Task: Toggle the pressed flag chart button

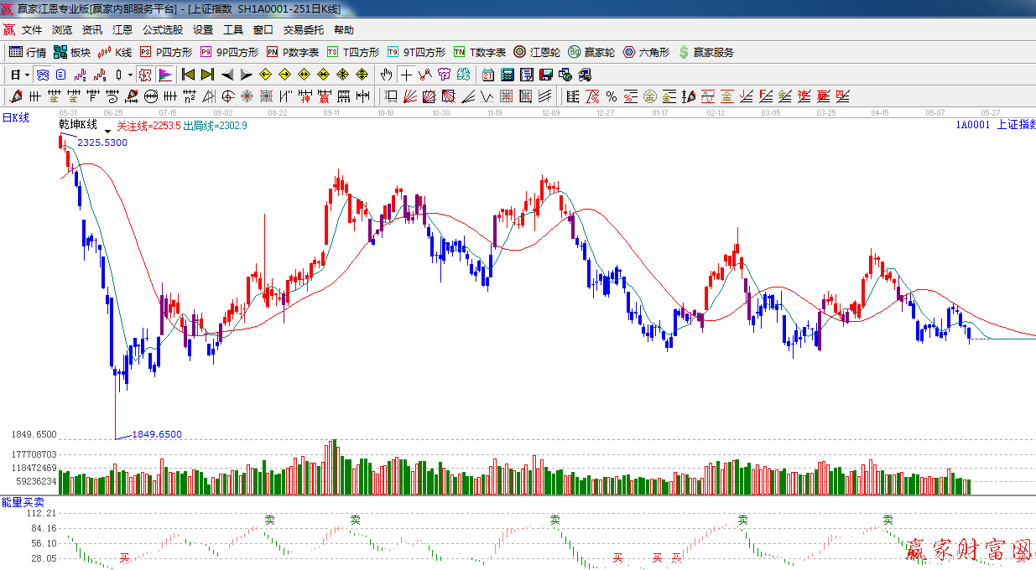Action: click(165, 75)
